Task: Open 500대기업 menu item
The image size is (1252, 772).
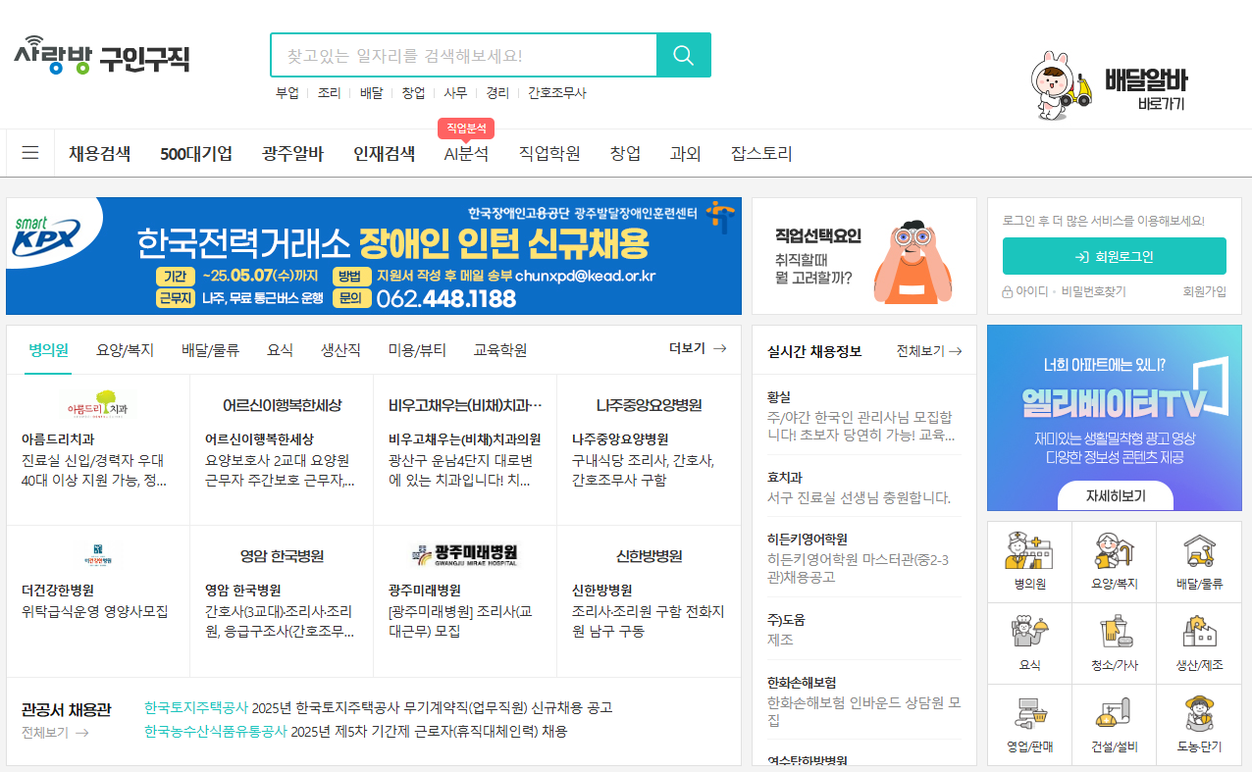Action: point(196,153)
